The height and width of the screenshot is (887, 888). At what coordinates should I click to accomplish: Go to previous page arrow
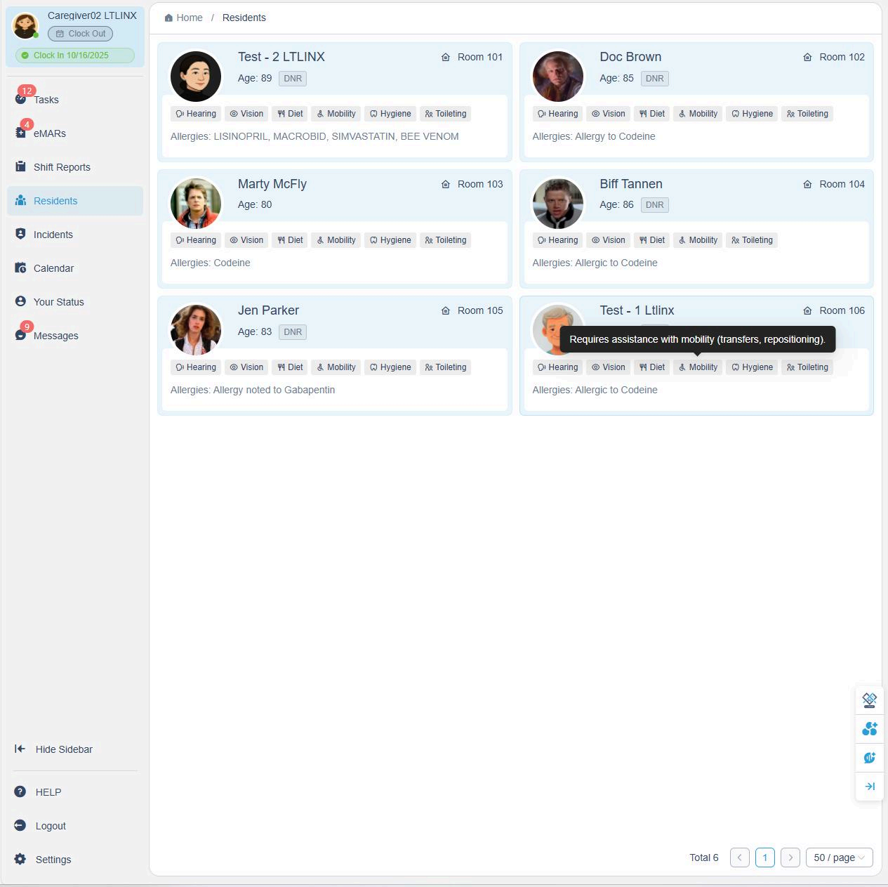(739, 858)
